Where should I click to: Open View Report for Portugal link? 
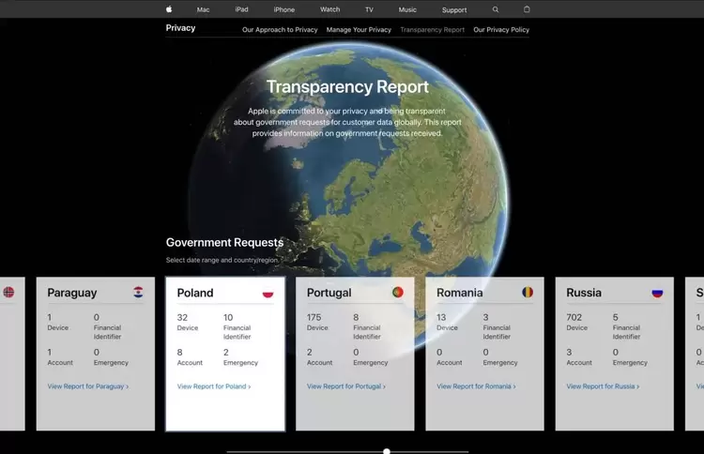pos(345,386)
